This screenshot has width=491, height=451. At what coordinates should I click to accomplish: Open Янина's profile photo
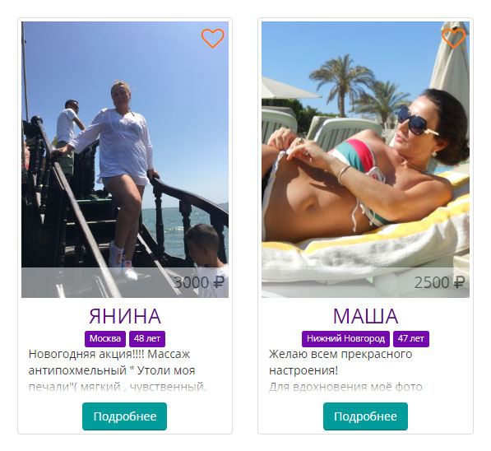click(x=125, y=160)
